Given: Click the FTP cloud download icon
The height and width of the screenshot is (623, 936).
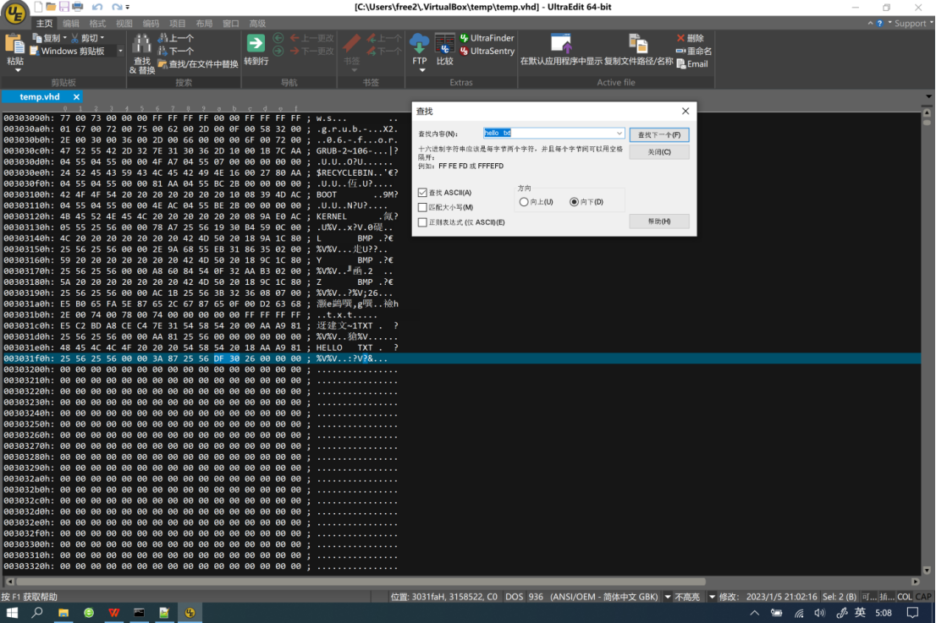Looking at the screenshot, I should pyautogui.click(x=419, y=43).
